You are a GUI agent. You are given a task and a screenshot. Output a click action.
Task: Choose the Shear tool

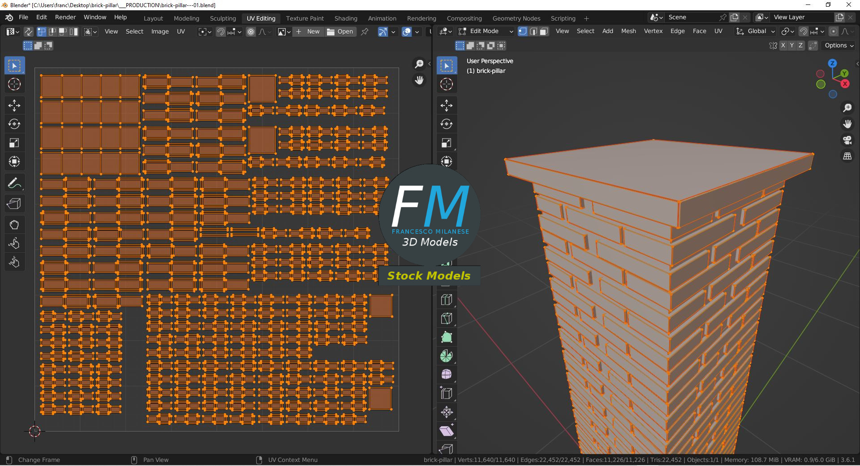(x=447, y=431)
